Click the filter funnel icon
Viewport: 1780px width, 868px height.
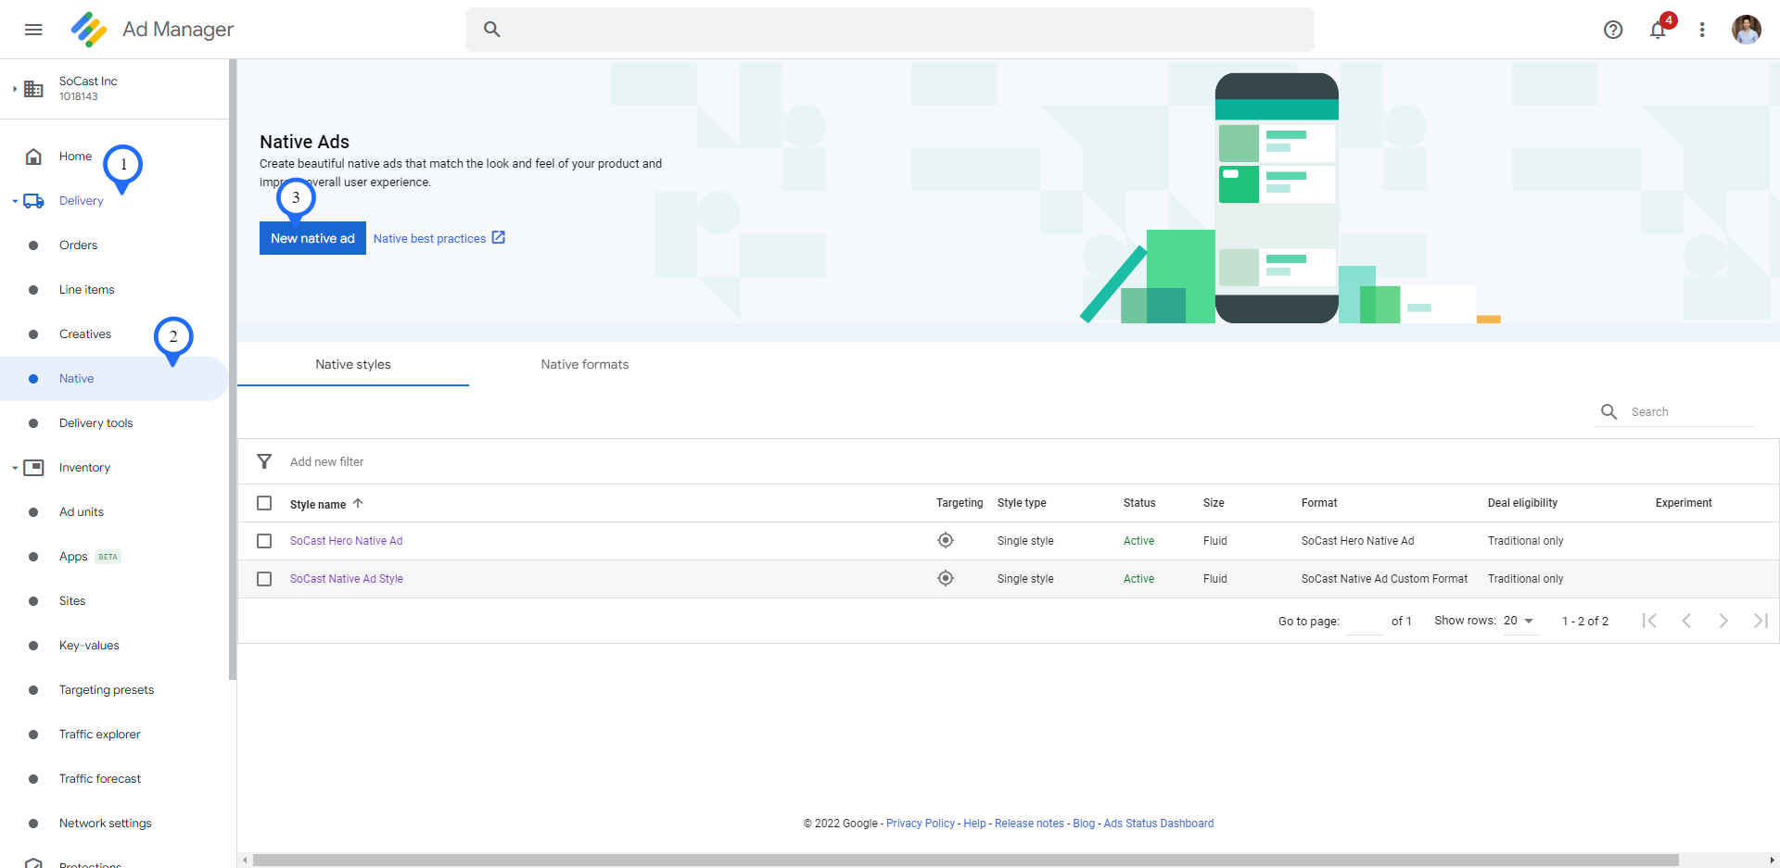point(264,461)
